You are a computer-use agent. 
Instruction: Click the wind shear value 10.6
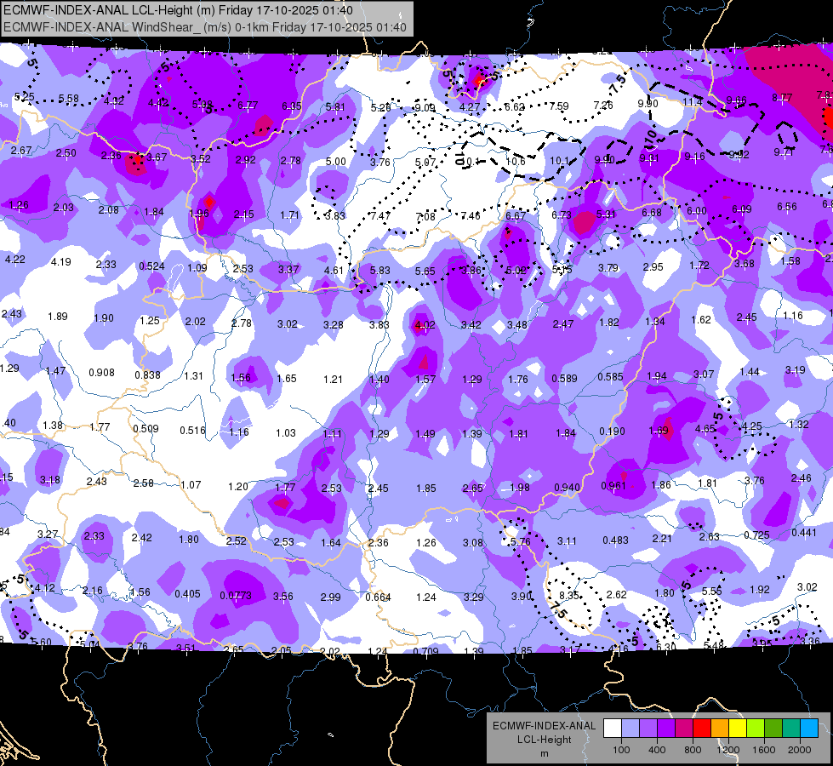click(x=516, y=161)
